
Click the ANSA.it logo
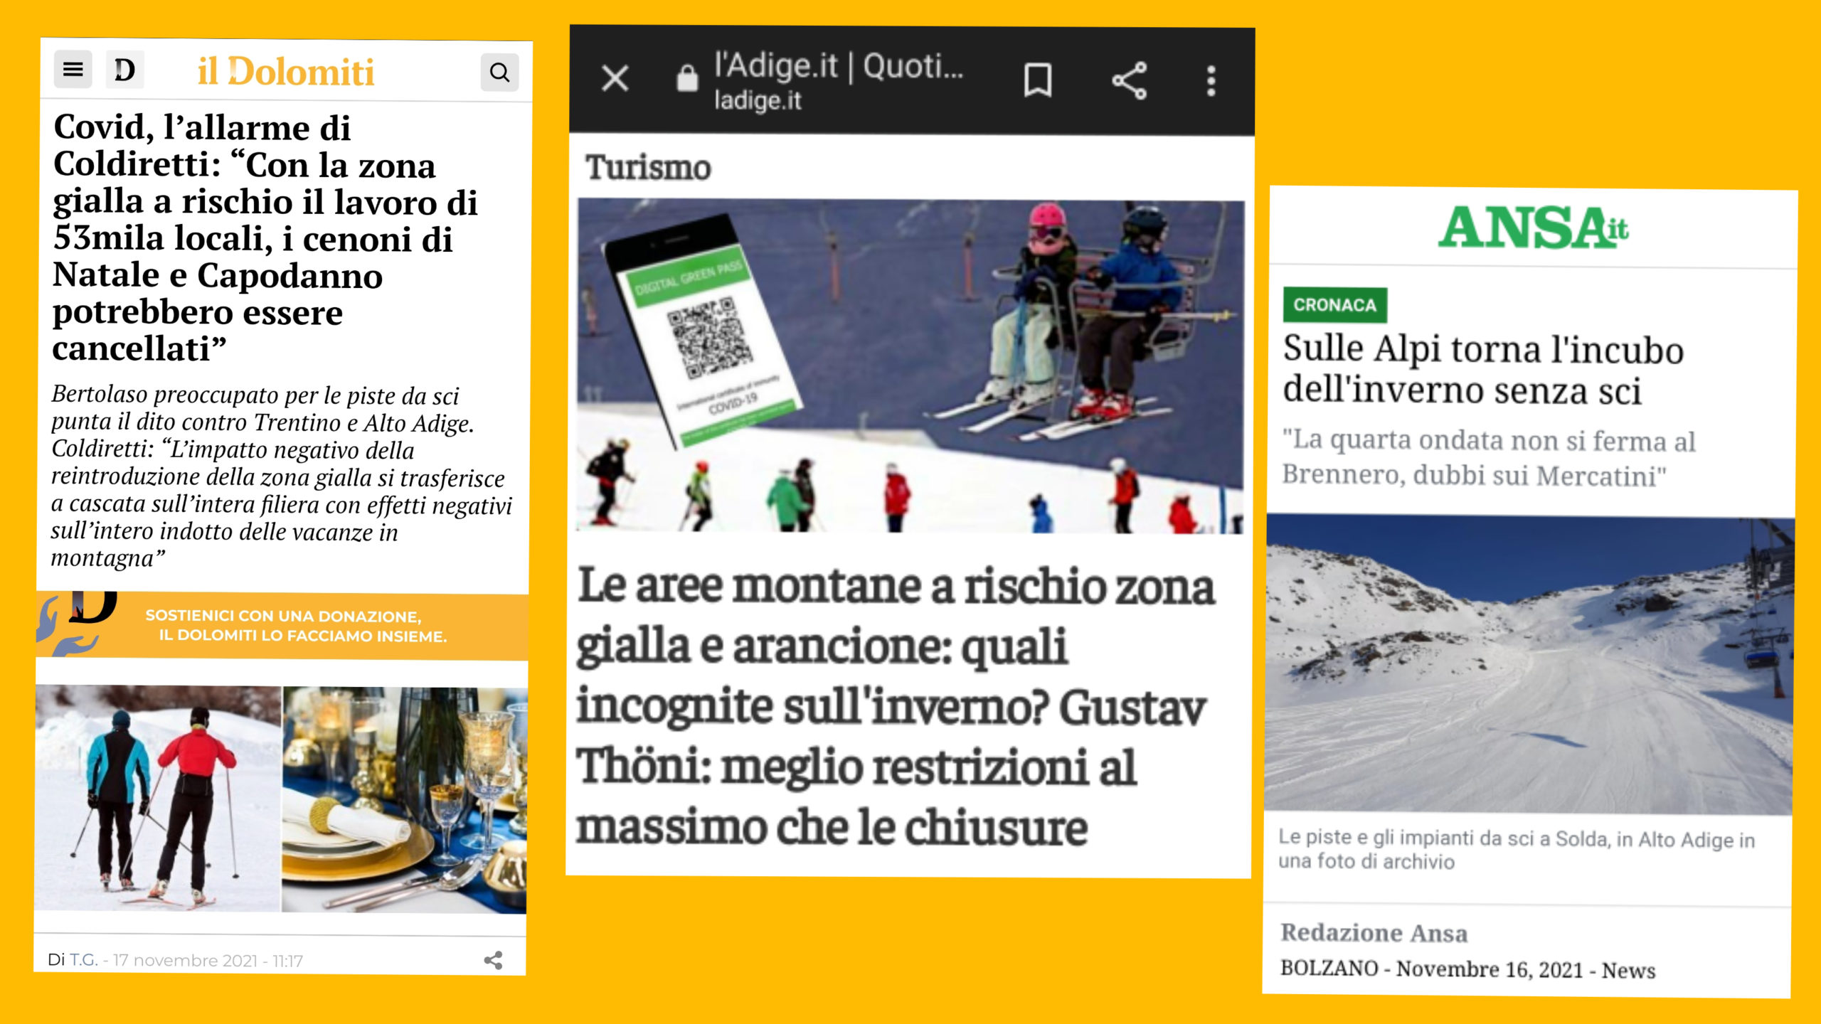pos(1534,228)
